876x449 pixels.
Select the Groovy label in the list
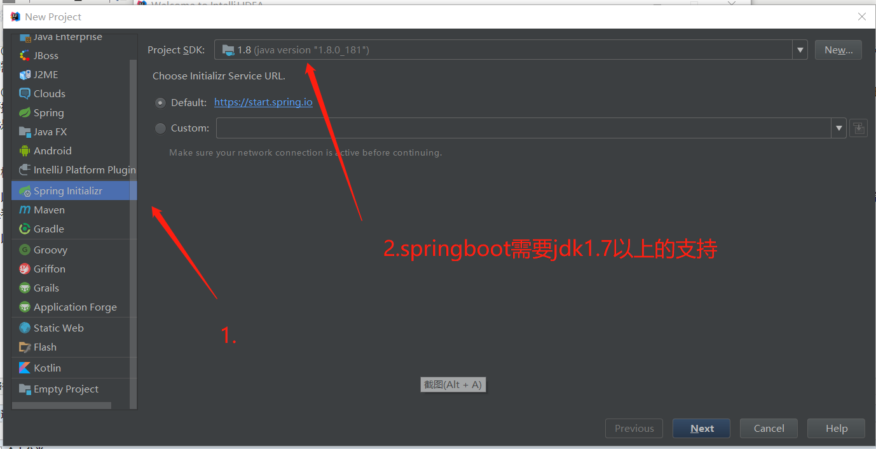[50, 250]
